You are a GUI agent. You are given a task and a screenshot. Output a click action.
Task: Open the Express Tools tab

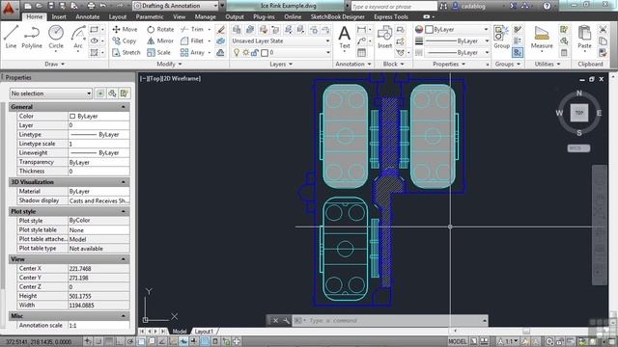pyautogui.click(x=391, y=17)
